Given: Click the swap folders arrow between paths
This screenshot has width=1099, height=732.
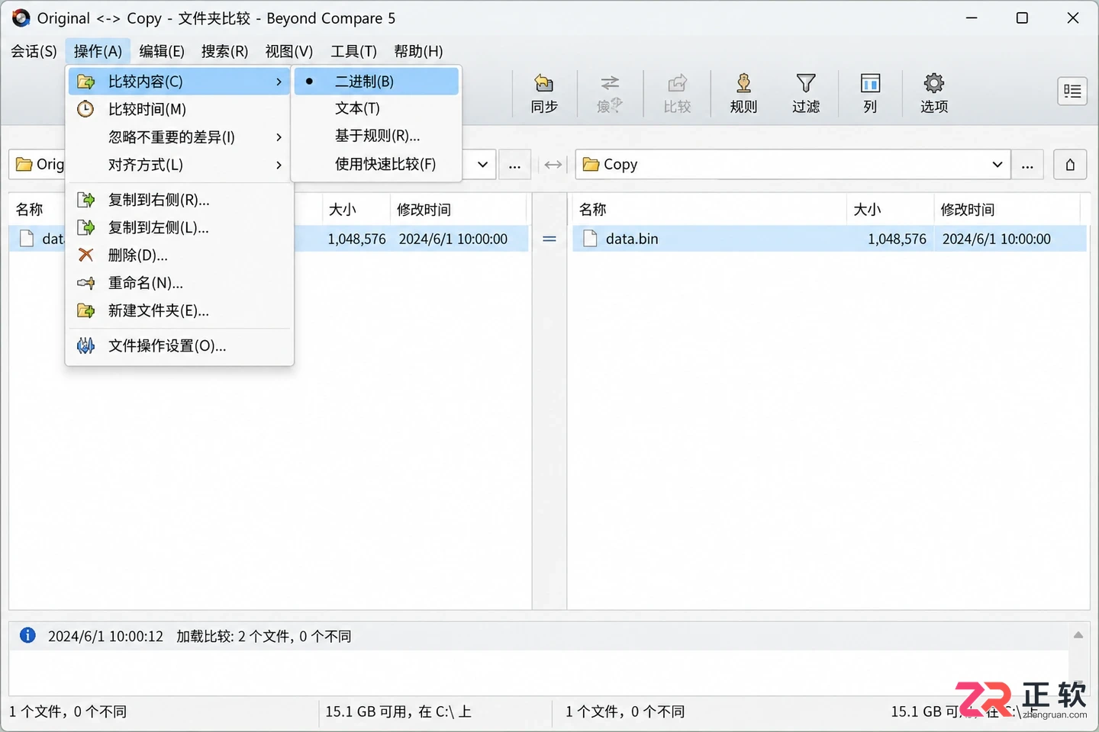Looking at the screenshot, I should [x=553, y=165].
